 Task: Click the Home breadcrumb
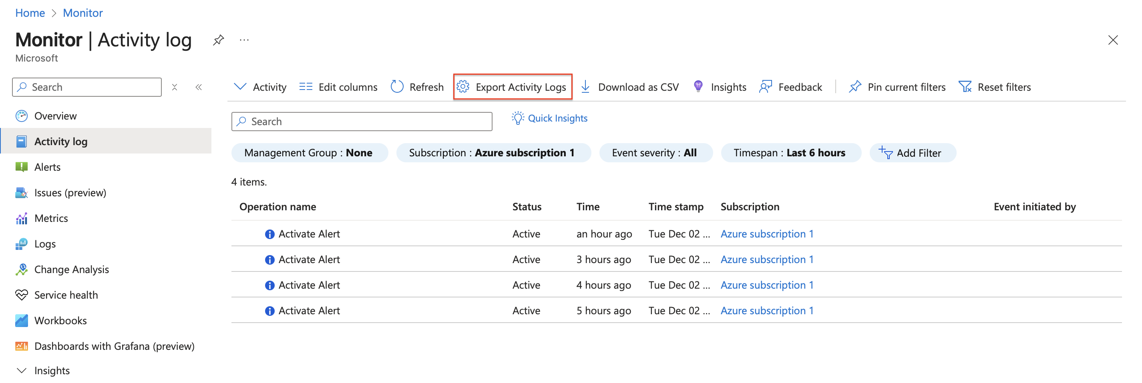[30, 12]
